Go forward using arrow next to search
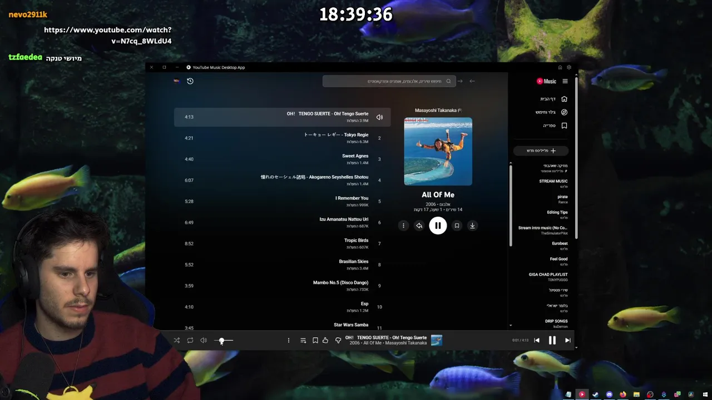 pos(460,81)
